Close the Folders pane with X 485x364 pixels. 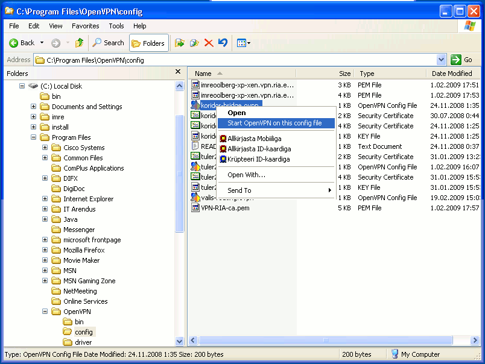178,72
